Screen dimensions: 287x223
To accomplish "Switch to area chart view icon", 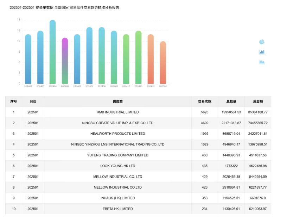I will click(x=262, y=62).
